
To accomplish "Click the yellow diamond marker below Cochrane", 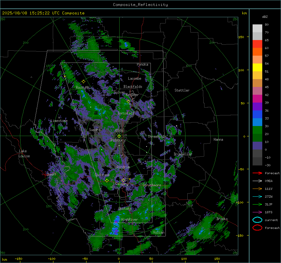I will coord(107,180).
